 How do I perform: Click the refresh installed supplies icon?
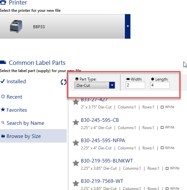point(64,82)
